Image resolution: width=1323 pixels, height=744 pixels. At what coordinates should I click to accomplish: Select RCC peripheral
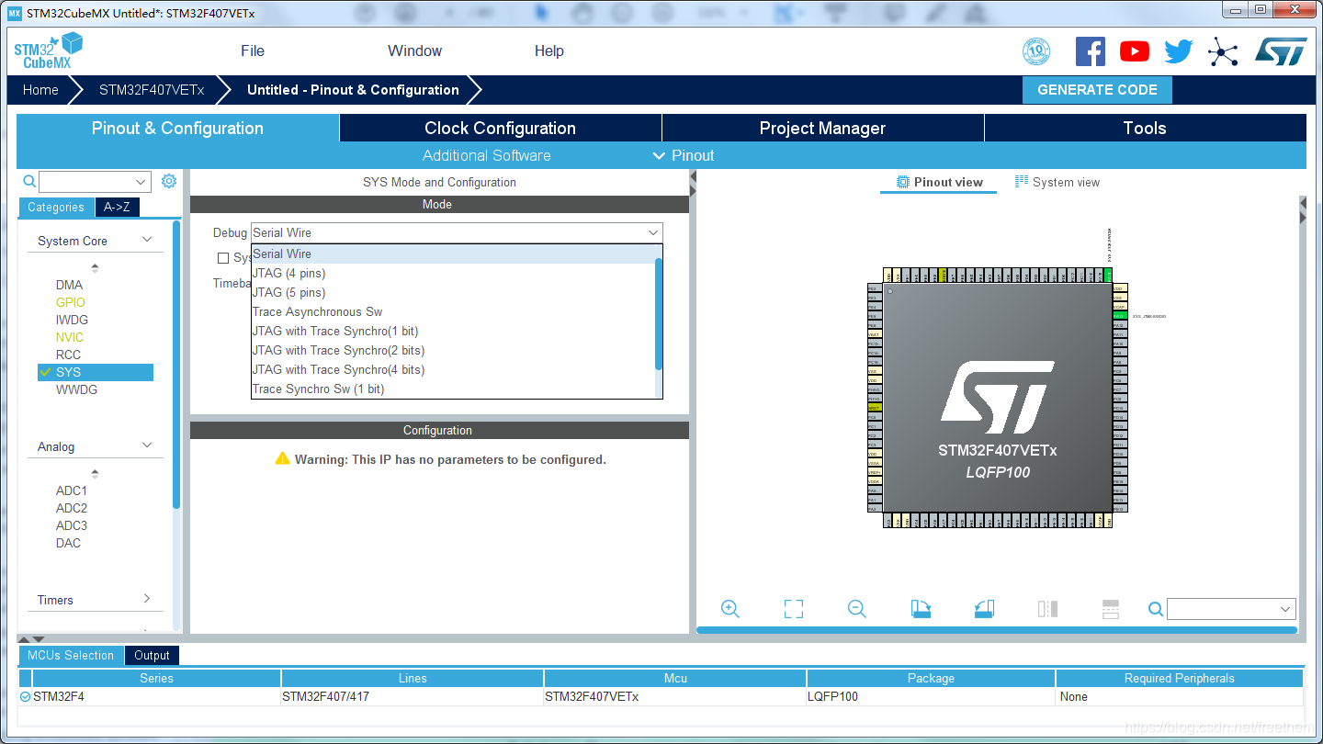pos(68,355)
